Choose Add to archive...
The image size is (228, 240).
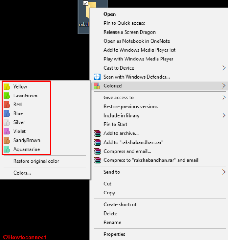(x=121, y=133)
